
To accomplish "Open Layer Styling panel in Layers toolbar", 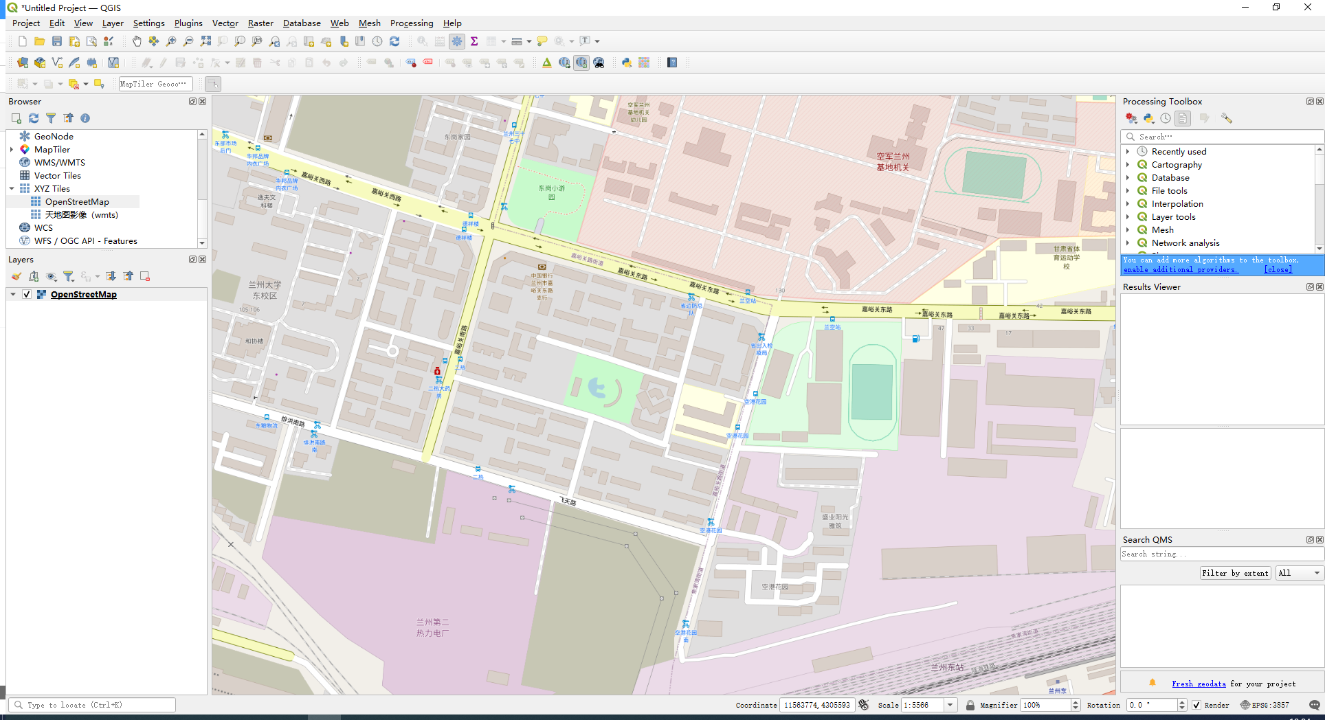I will click(16, 275).
